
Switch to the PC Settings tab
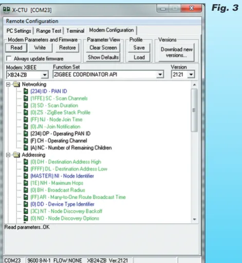point(18,31)
